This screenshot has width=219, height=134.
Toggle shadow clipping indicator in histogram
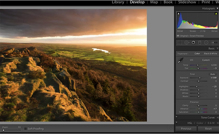click(x=178, y=13)
